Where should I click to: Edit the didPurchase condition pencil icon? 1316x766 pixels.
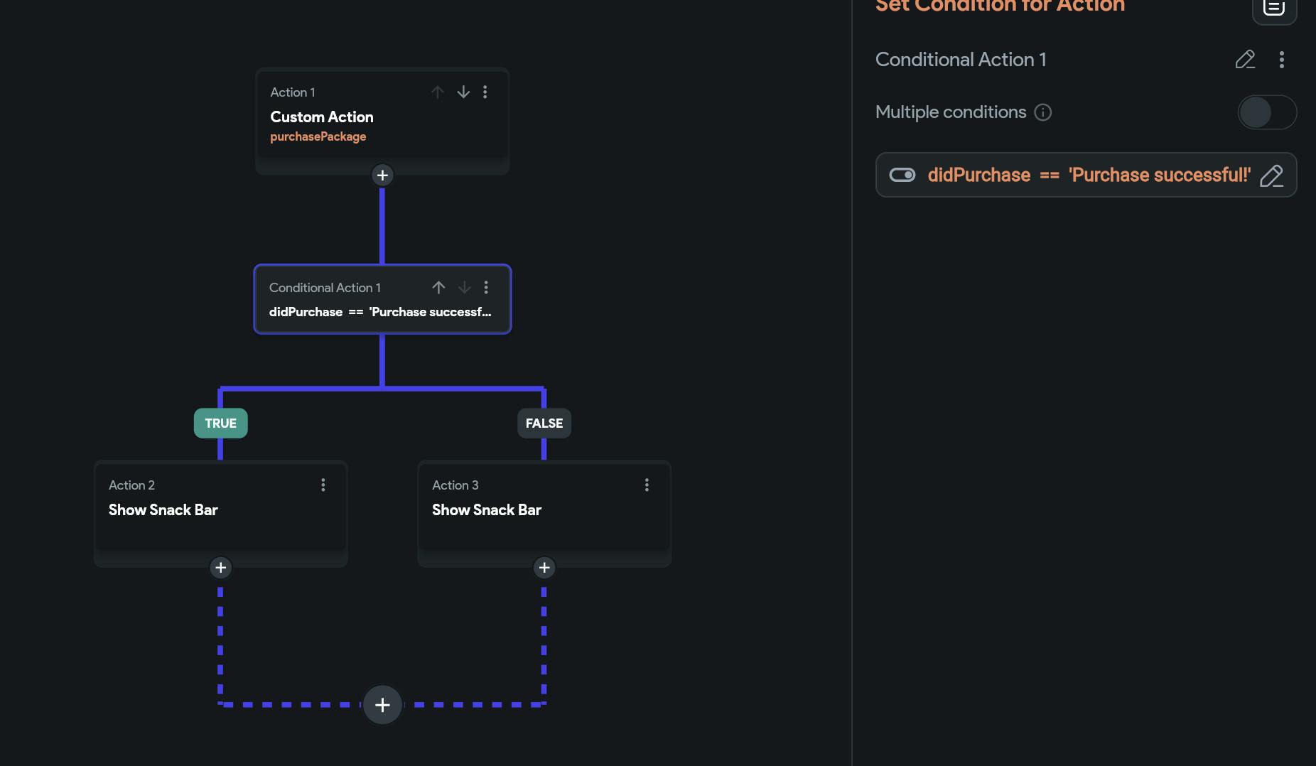click(1271, 176)
